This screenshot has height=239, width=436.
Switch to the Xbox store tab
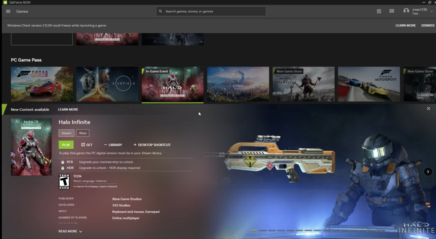tap(83, 133)
